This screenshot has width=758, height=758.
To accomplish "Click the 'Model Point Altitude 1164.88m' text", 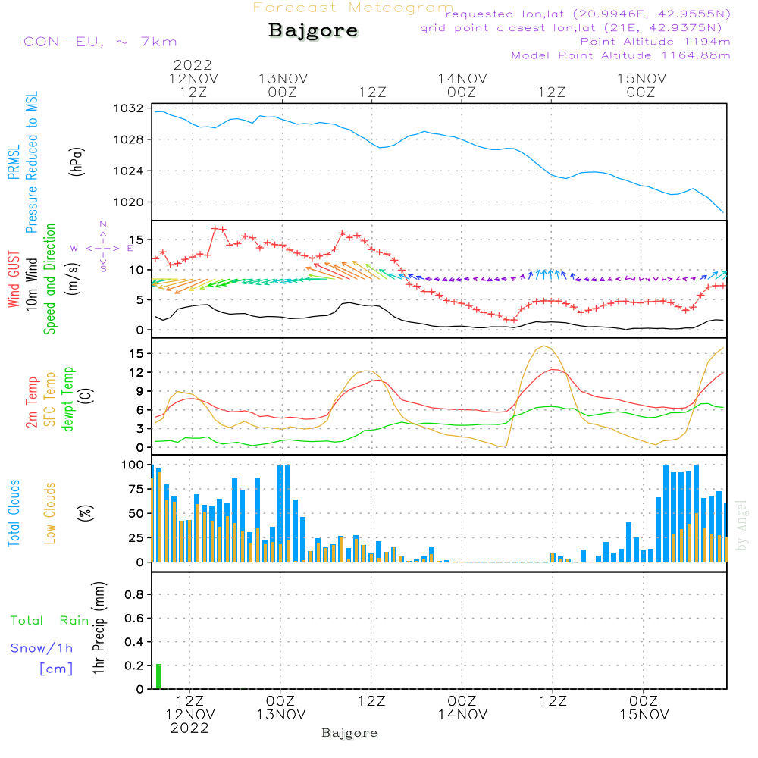I will (x=621, y=55).
